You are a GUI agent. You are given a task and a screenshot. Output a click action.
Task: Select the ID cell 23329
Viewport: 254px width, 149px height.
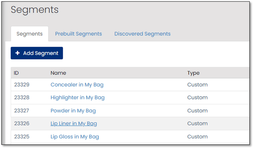point(21,85)
